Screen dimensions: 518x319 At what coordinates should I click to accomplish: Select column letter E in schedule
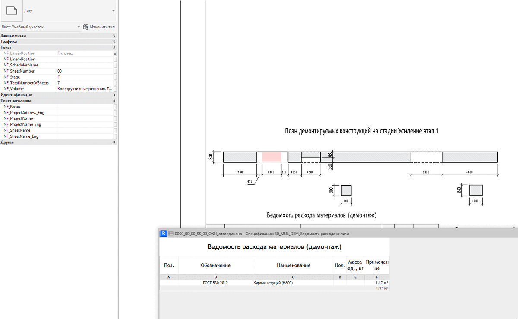[355, 277]
